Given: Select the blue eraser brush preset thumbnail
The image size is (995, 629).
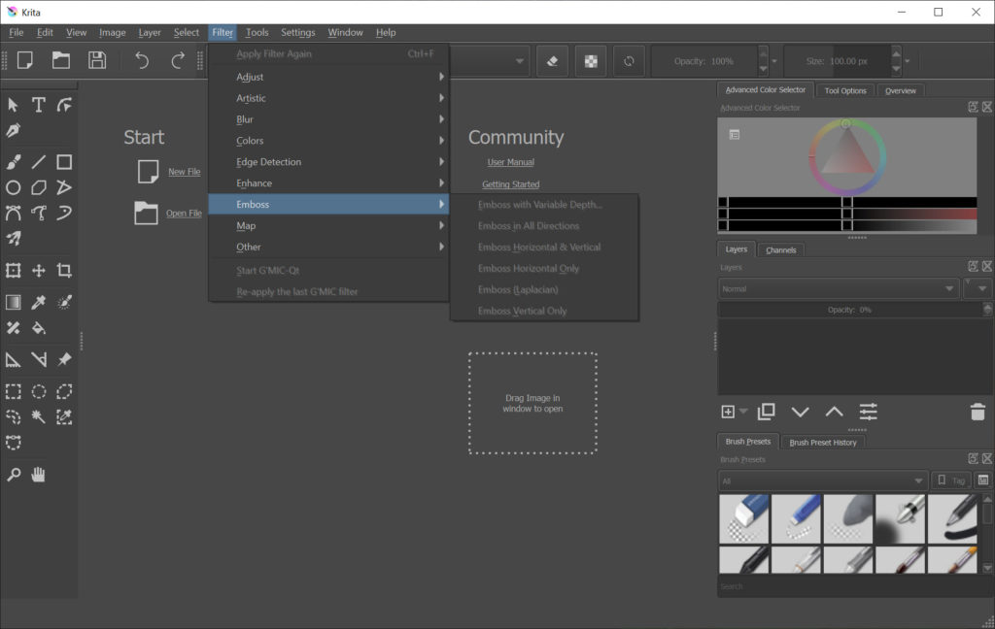Looking at the screenshot, I should click(743, 518).
